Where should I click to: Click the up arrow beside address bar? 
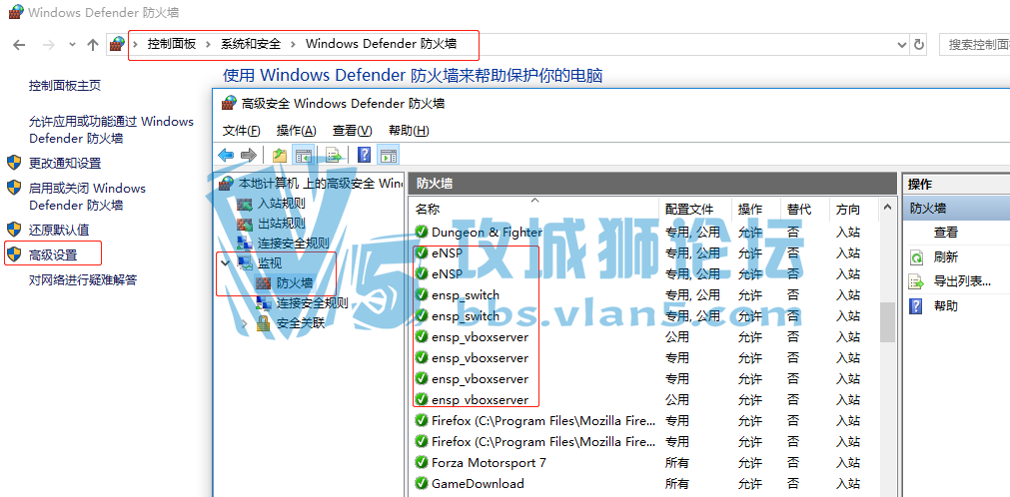93,45
